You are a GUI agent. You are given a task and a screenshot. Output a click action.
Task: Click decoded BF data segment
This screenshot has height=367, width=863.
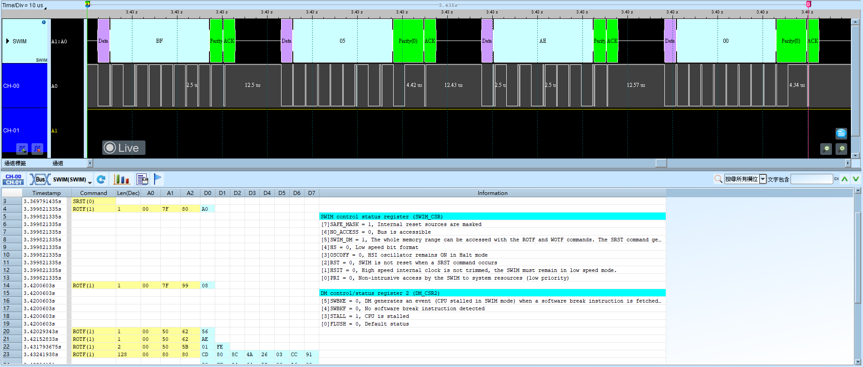159,41
